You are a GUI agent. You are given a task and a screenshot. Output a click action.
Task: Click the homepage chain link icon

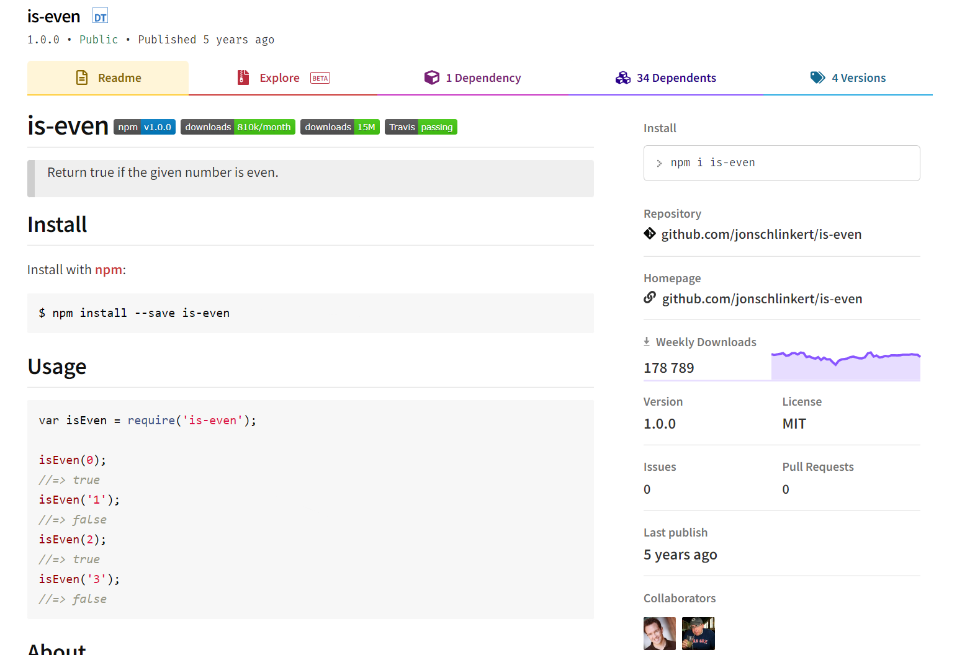[x=650, y=298]
